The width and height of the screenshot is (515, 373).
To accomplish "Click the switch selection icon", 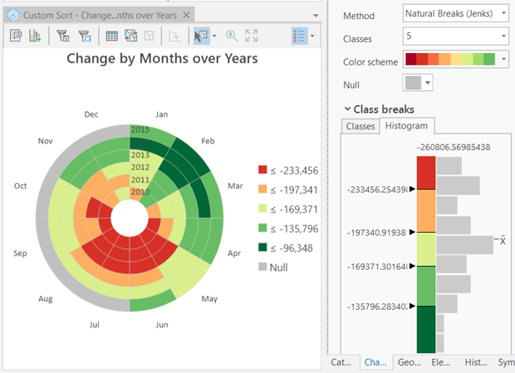I will (131, 36).
